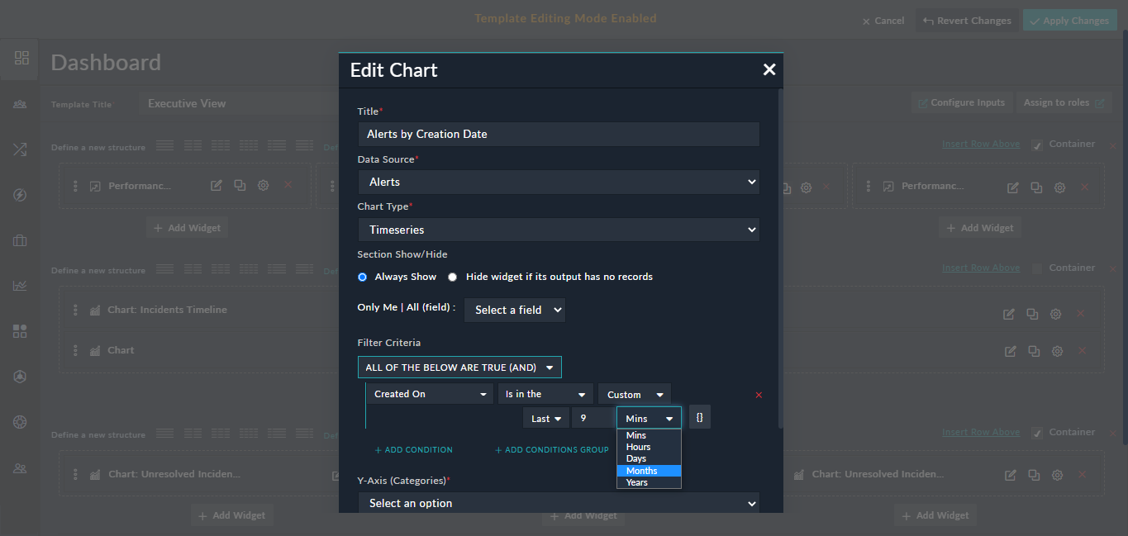Select Months from the time unit list

tap(648, 470)
